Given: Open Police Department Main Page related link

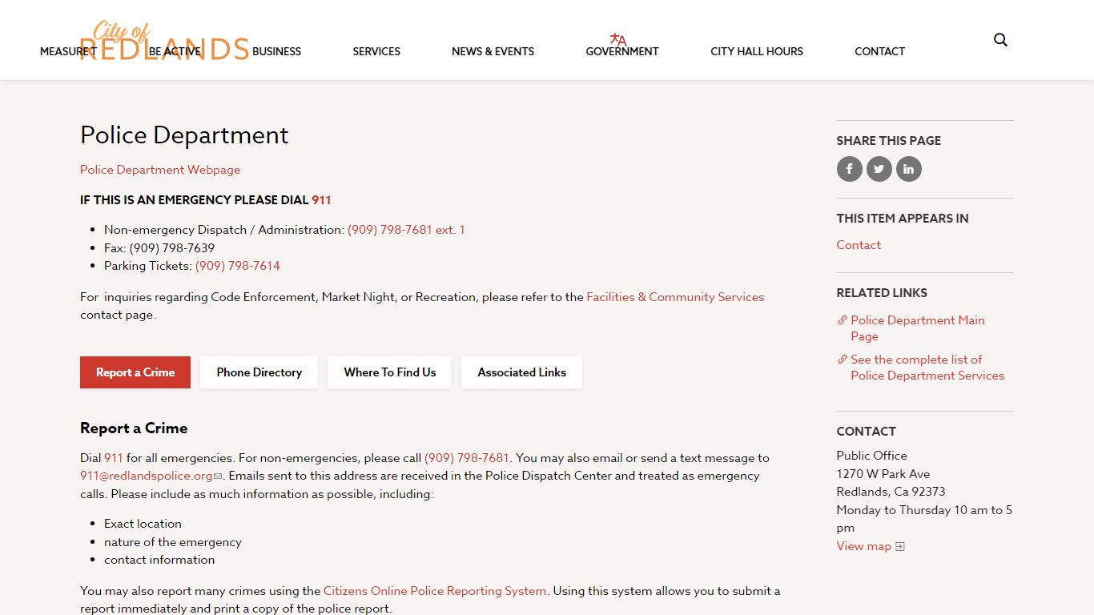Looking at the screenshot, I should (x=918, y=328).
